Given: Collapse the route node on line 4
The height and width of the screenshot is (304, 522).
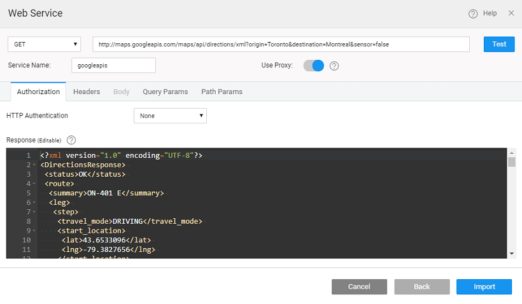Looking at the screenshot, I should click(x=34, y=184).
